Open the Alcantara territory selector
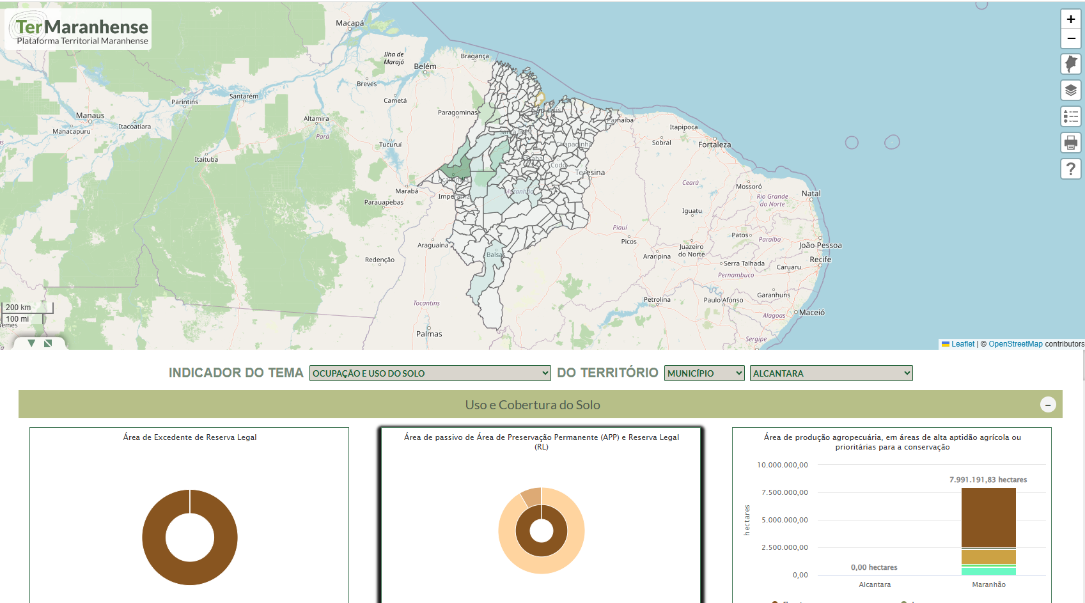1085x603 pixels. (831, 373)
